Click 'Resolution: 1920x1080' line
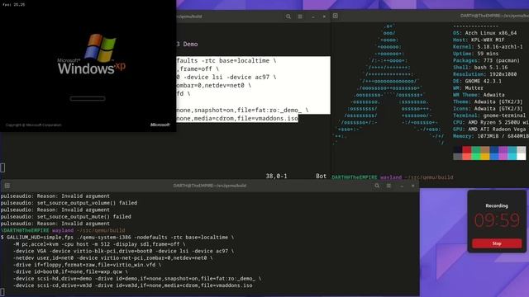Screen dimensions: 529x297 (484, 74)
